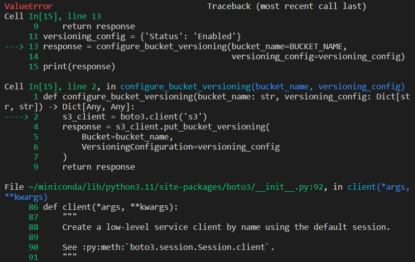Screen dimensions: 415x262
Task: Open the 'In[15], line 13' cell link
Action: coord(65,17)
